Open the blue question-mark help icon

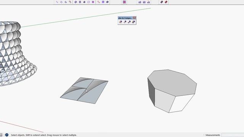7,135
